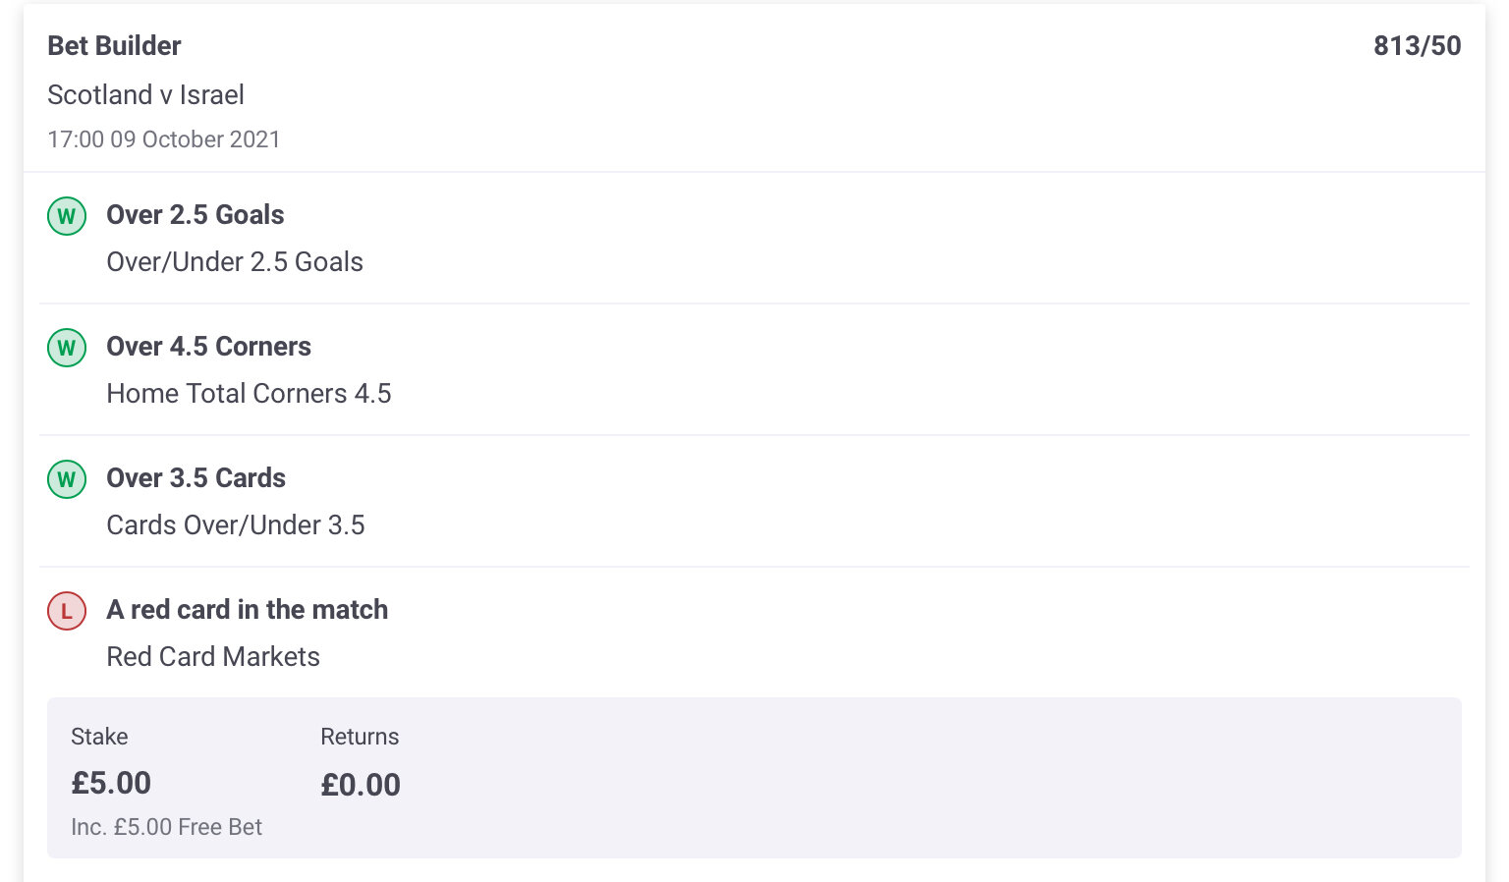1509x882 pixels.
Task: Click the red loss icon beside red card
Action: 67,611
